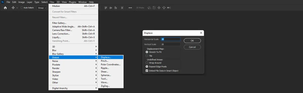Choose Adaptive Wide Angle... entry
Screen dimensions: 303x93
coord(73,26)
